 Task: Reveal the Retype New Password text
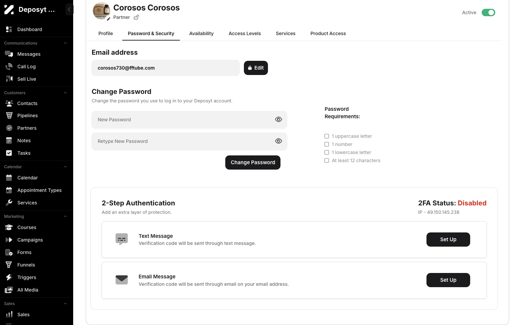[278, 141]
